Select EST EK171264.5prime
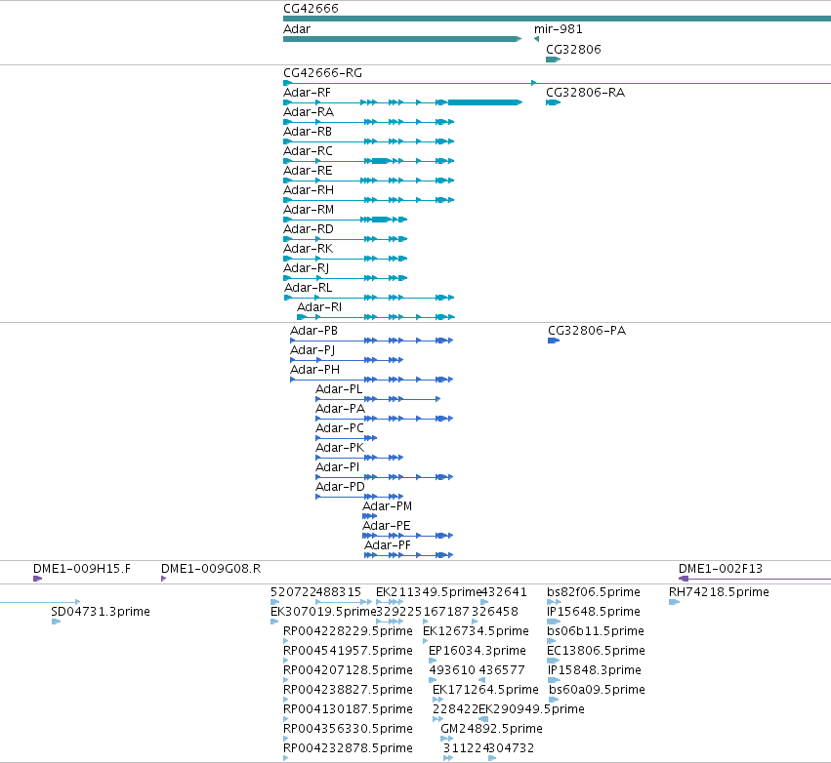 [x=437, y=700]
